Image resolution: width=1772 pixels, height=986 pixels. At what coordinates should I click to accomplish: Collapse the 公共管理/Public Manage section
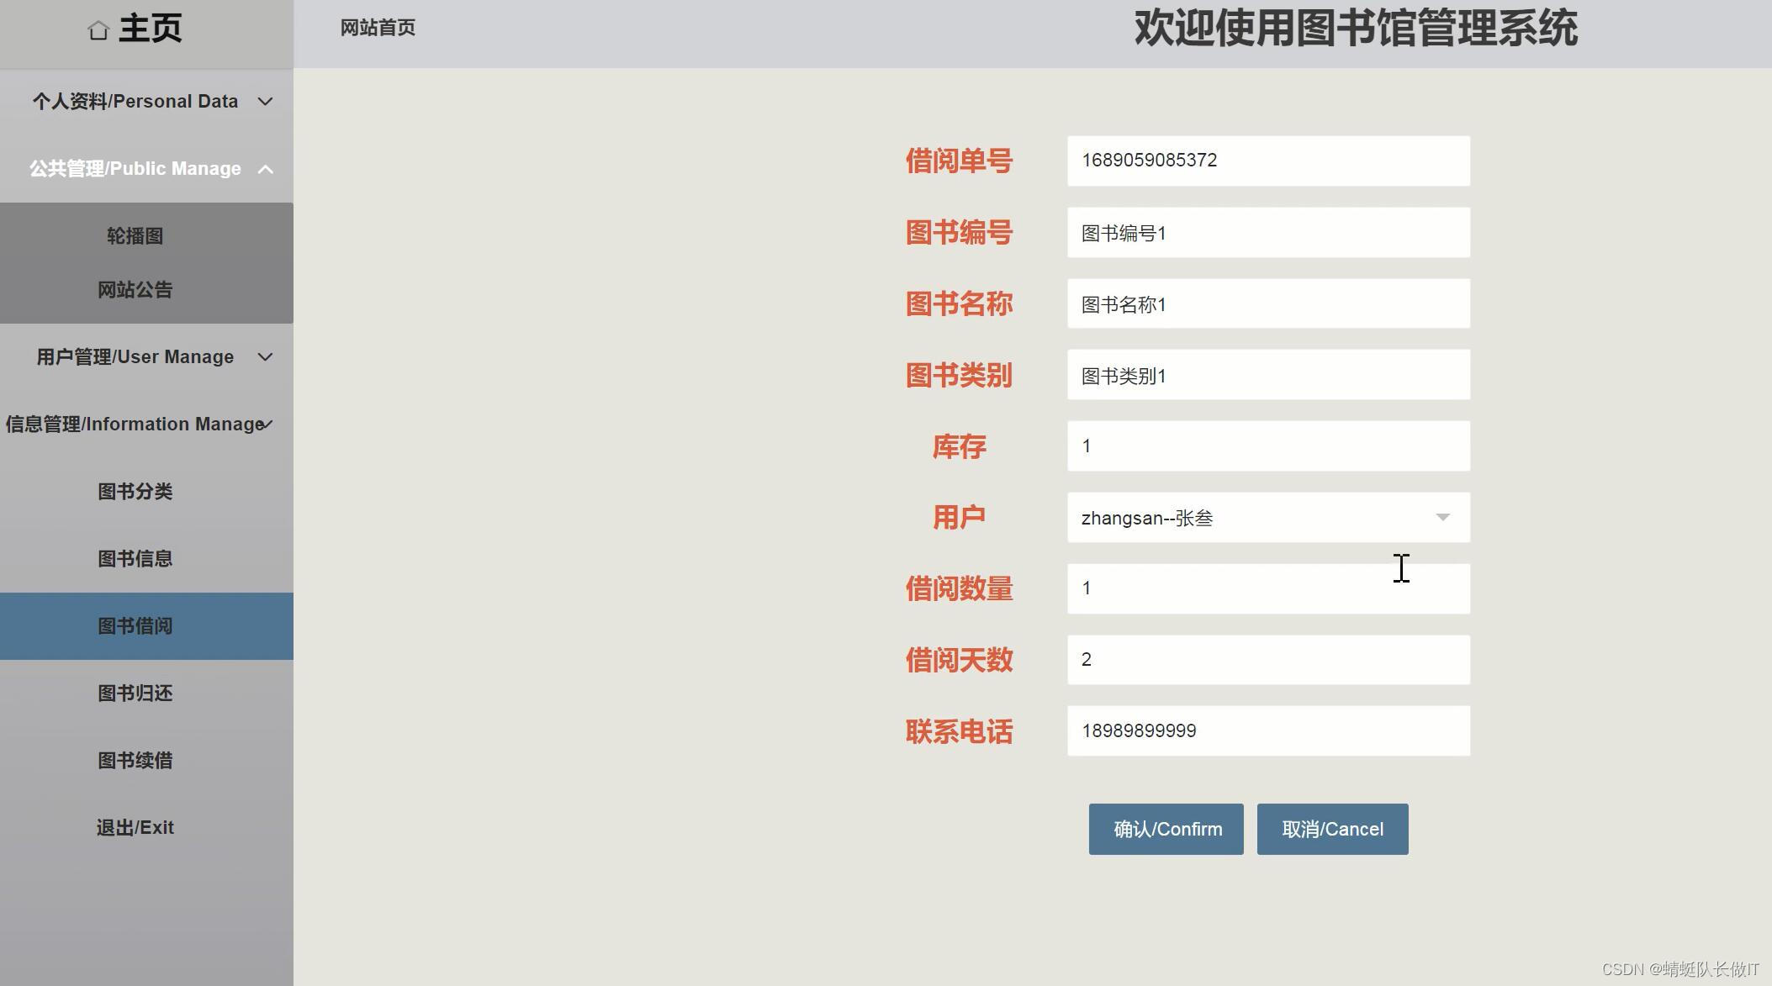click(x=265, y=169)
